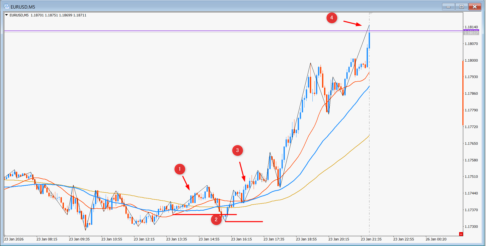
Task: Select red numbered marker 1 on the chart
Action: [180, 169]
